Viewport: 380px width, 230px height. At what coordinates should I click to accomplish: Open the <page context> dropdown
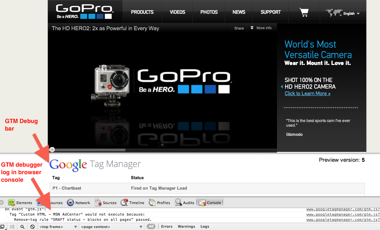112,227
